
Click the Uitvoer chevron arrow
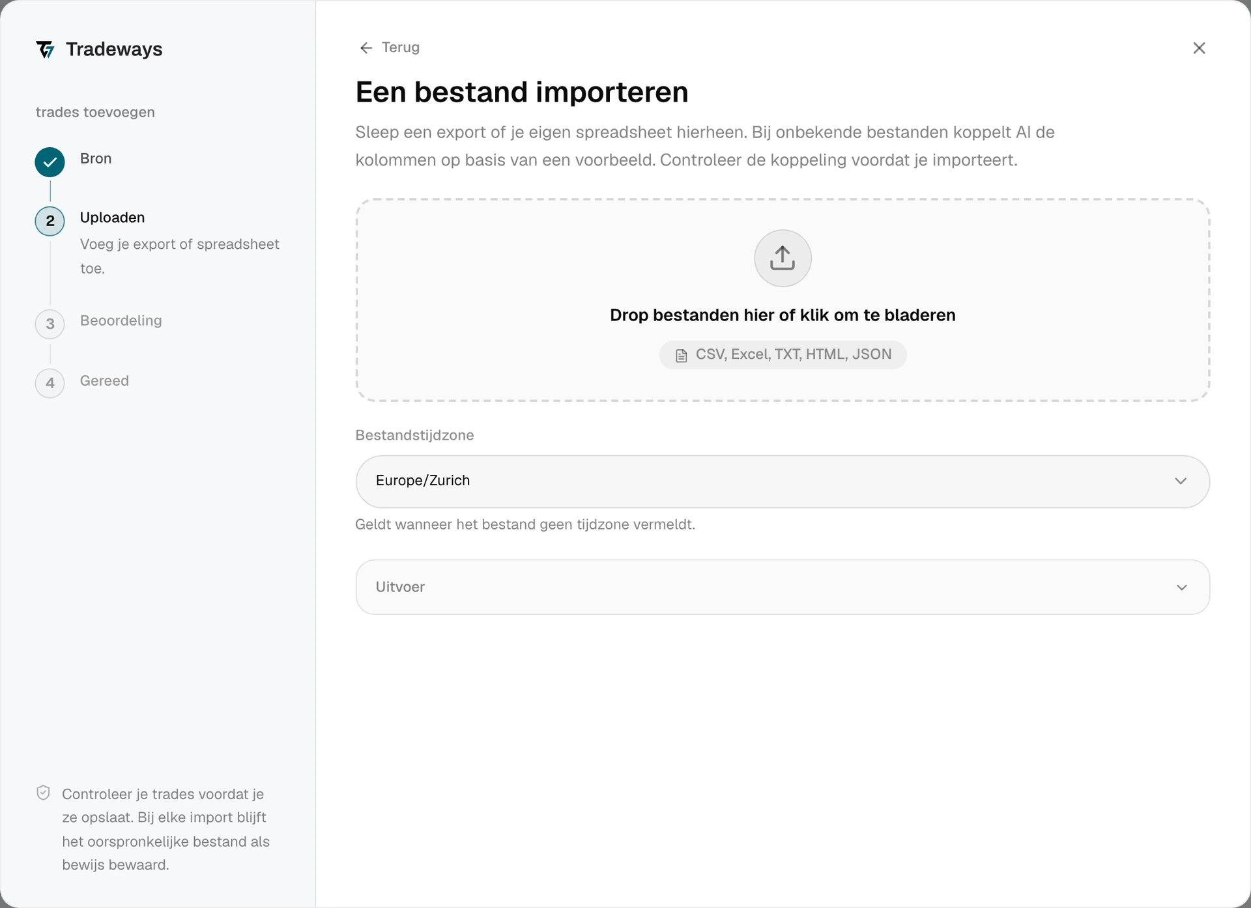pos(1181,588)
